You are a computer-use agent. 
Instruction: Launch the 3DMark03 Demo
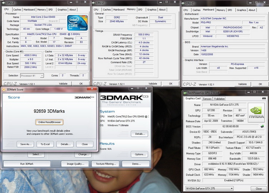[136, 164]
